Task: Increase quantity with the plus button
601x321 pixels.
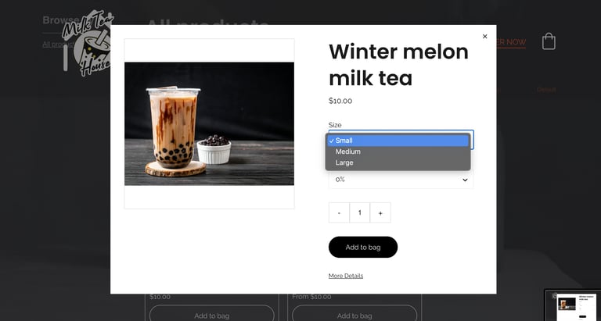Action: (380, 212)
